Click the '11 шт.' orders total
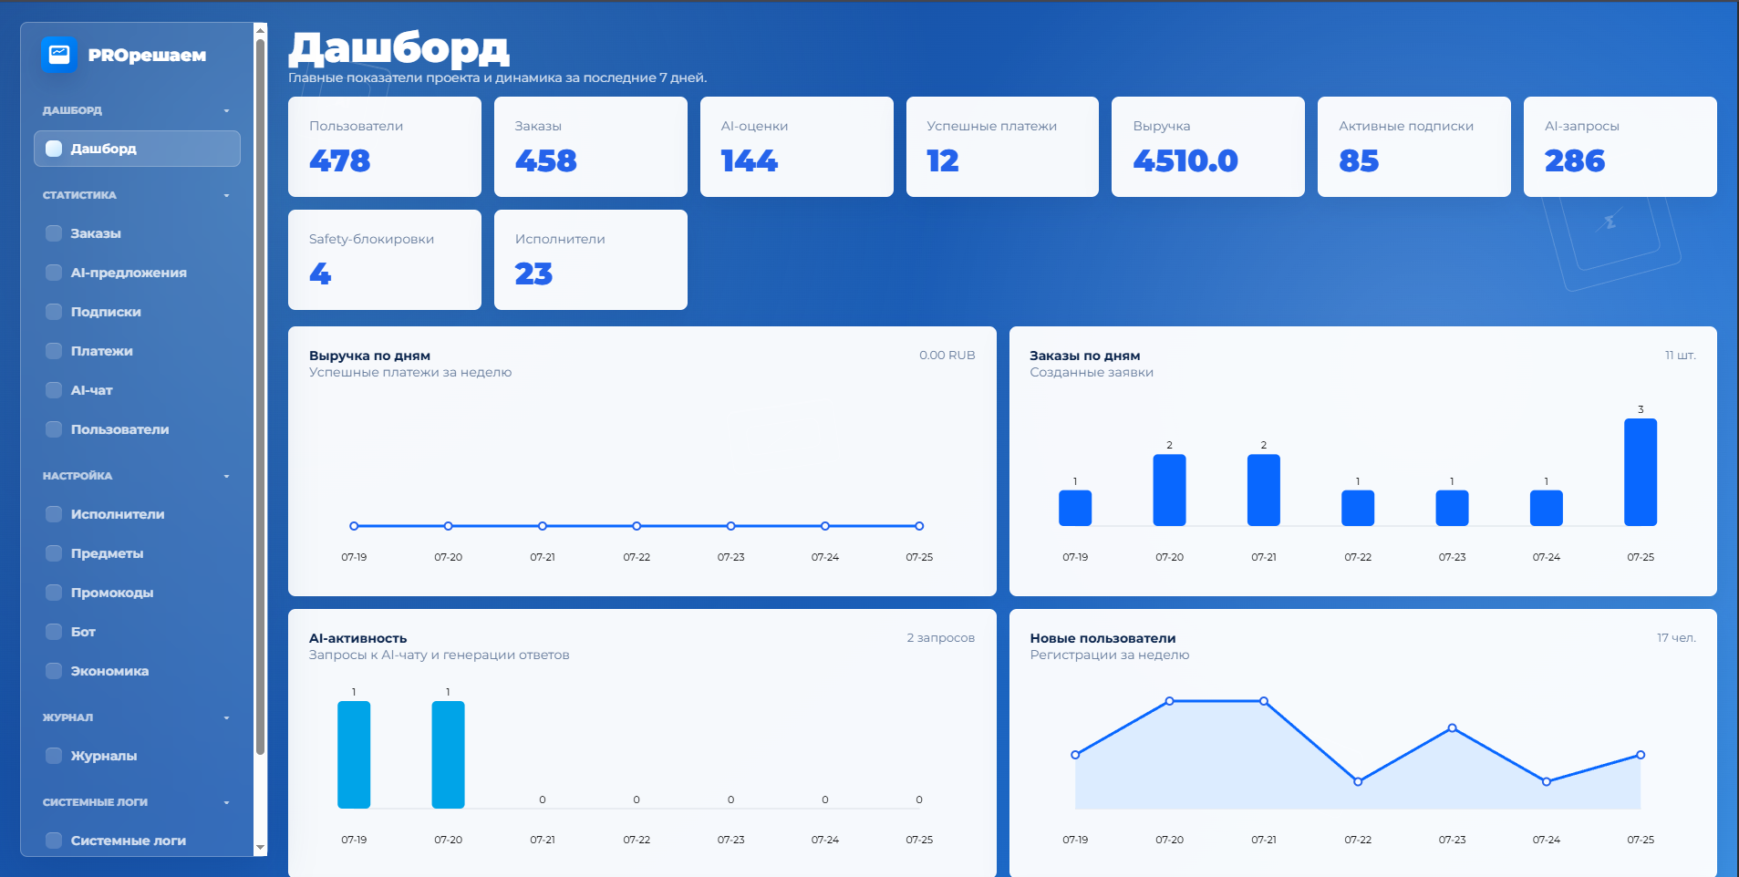This screenshot has width=1739, height=877. (1680, 355)
